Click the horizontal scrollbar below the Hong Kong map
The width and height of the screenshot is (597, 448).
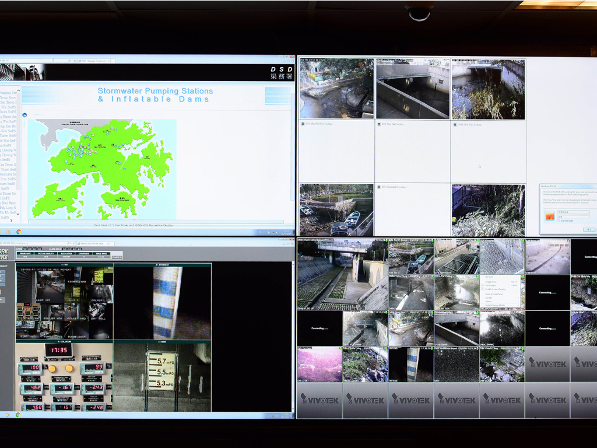pyautogui.click(x=156, y=221)
